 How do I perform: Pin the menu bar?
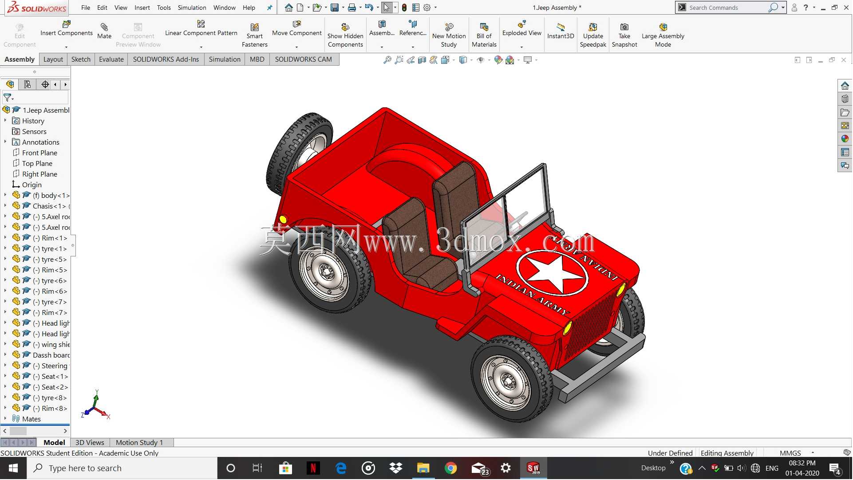click(x=269, y=8)
